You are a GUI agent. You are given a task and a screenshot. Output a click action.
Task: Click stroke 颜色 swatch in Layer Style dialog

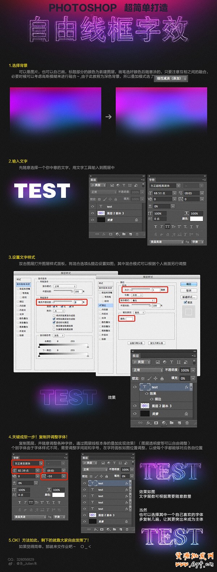pos(129,318)
